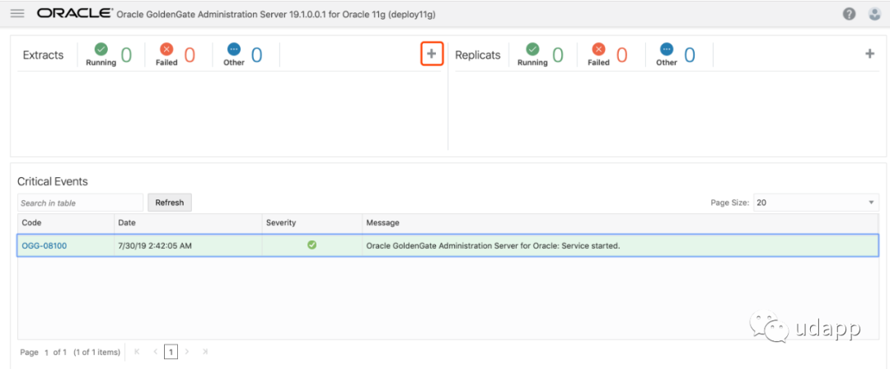Click the green severity status icon in row
Screen dimensions: 890x369
tap(311, 245)
